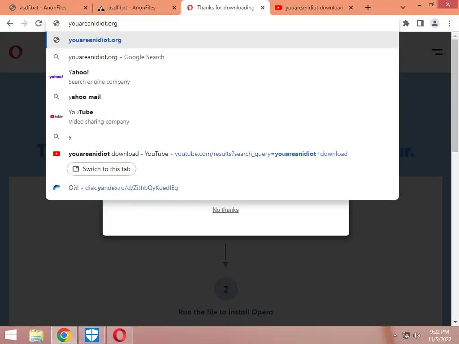The image size is (459, 344).
Task: Click the browser back arrow
Action: pyautogui.click(x=10, y=23)
